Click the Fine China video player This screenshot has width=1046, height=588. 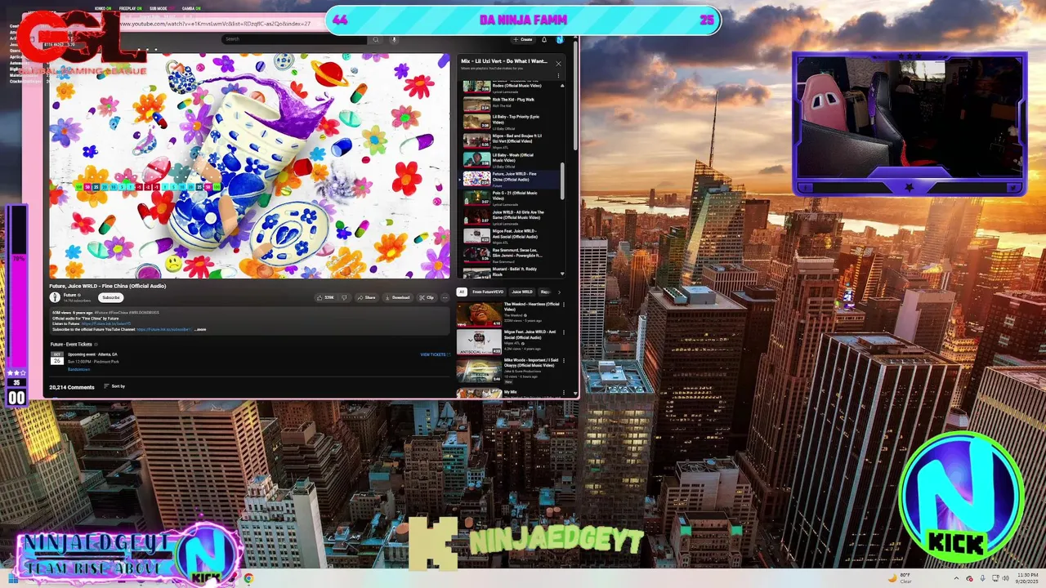pyautogui.click(x=249, y=166)
